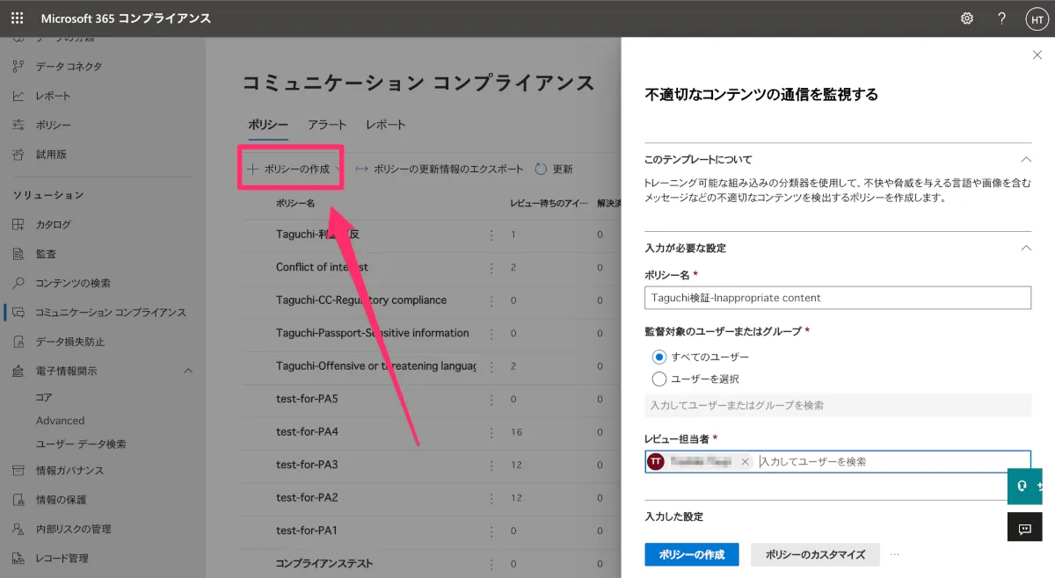Open more options for test-for-PA2 row
This screenshot has width=1055, height=578.
click(x=491, y=498)
